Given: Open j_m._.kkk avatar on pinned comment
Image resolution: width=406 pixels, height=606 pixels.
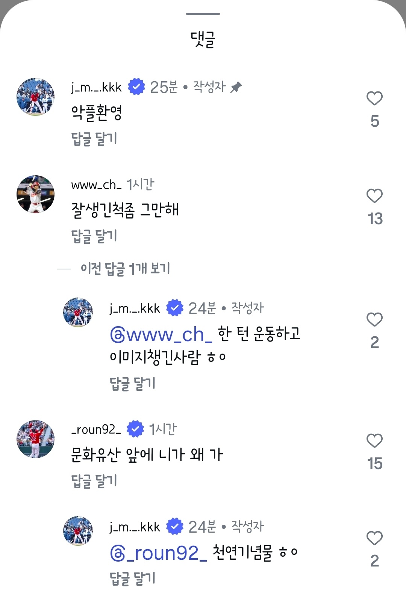Looking at the screenshot, I should tap(36, 97).
